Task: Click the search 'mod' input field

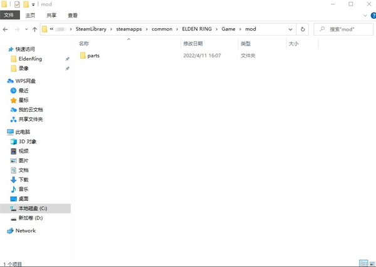Action: (x=343, y=29)
